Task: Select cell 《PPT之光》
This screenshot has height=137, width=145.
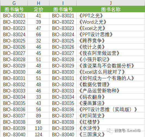Action: point(111,15)
